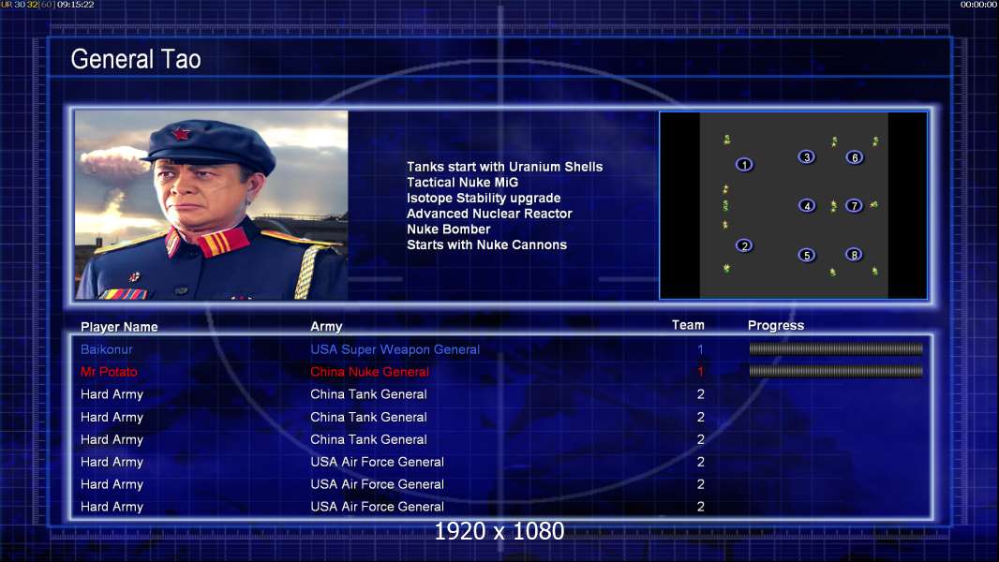Select start position 3 on the minimap

(x=807, y=156)
